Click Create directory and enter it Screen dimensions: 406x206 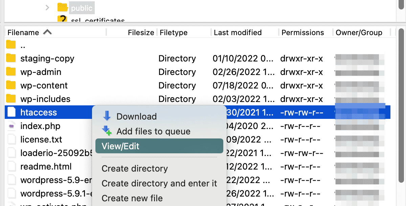pyautogui.click(x=159, y=184)
